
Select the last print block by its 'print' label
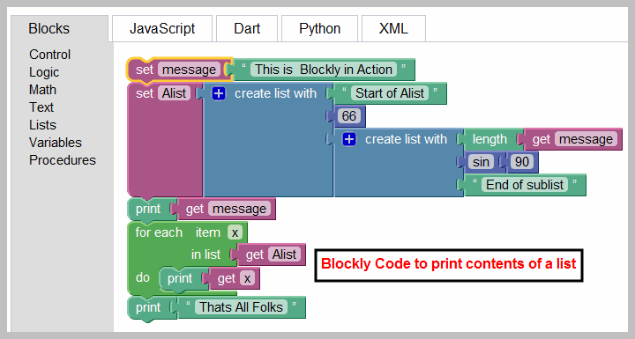point(148,307)
